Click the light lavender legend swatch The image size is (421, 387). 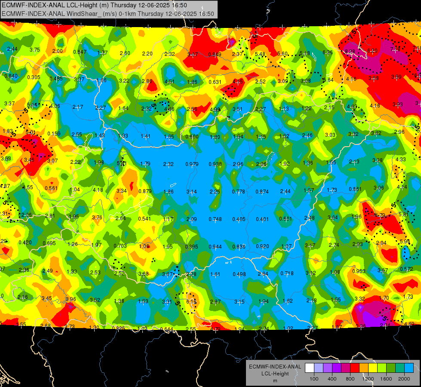pyautogui.click(x=319, y=368)
